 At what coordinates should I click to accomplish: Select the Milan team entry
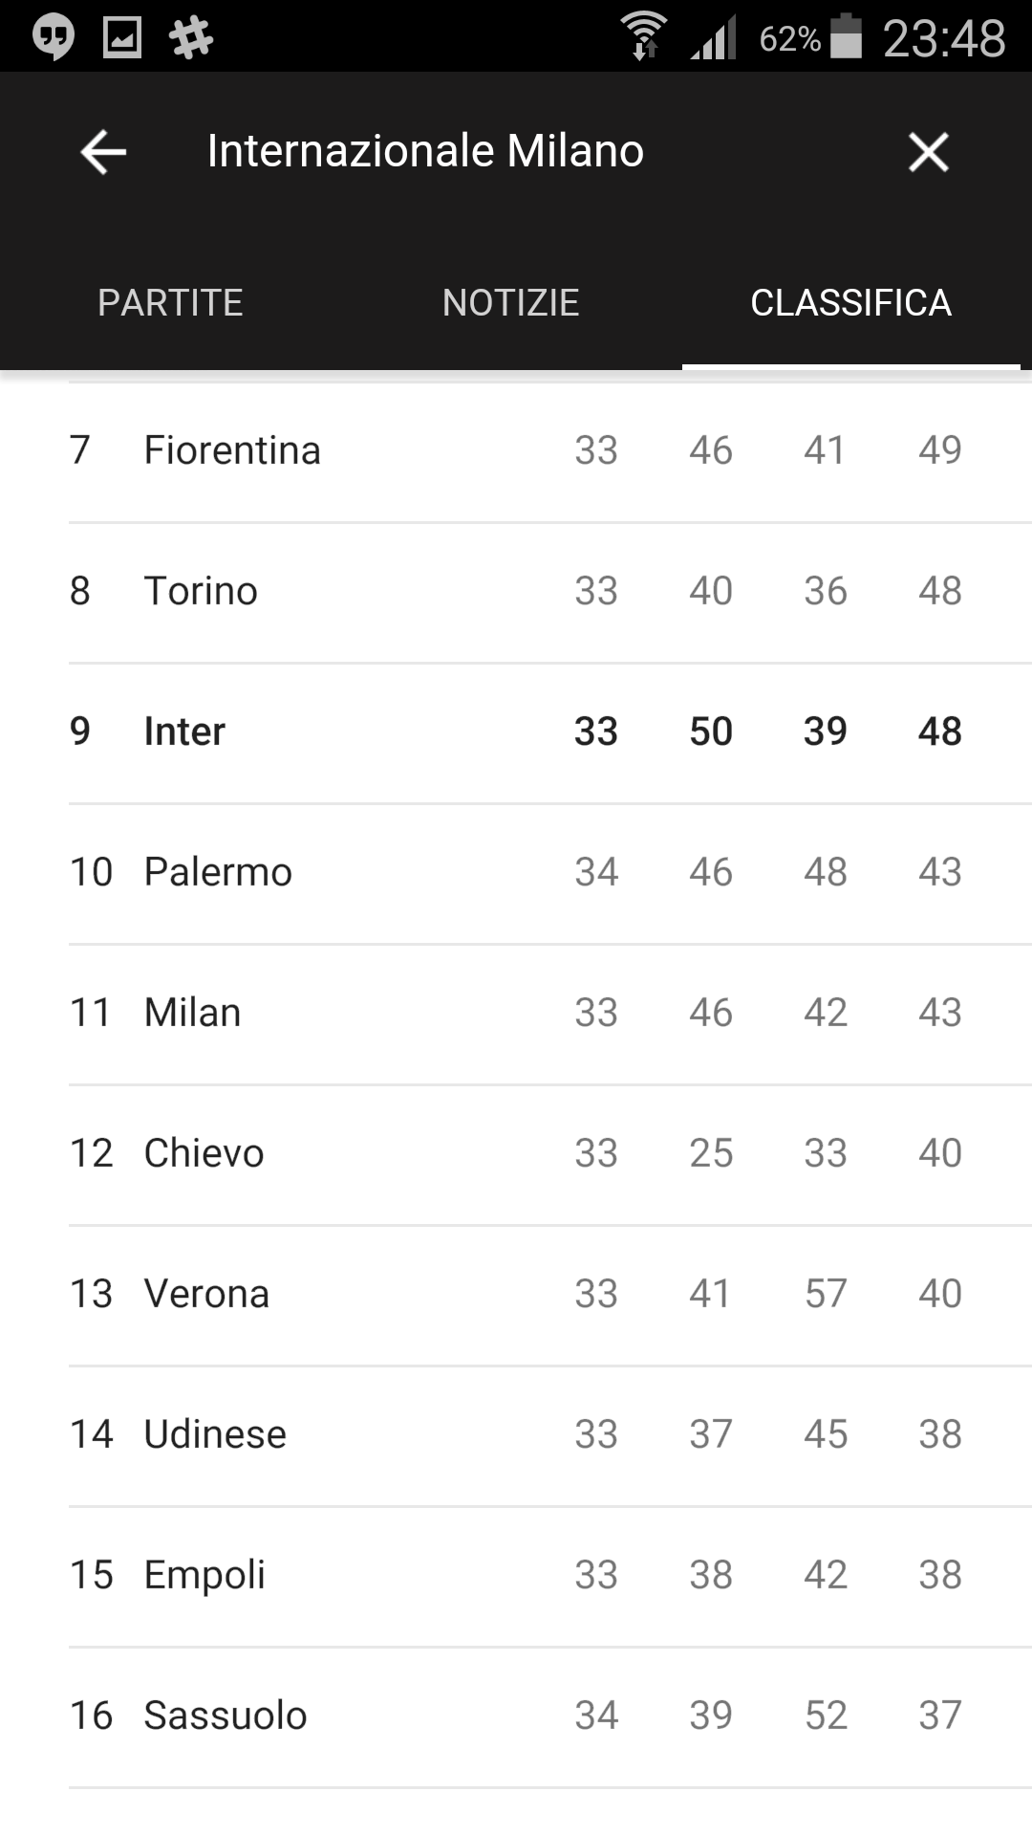[x=516, y=1014]
